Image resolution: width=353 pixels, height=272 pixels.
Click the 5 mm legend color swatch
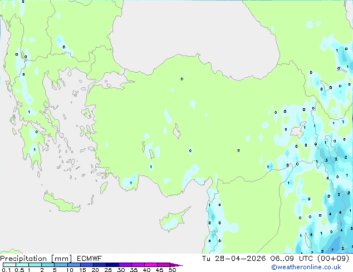click(61, 265)
